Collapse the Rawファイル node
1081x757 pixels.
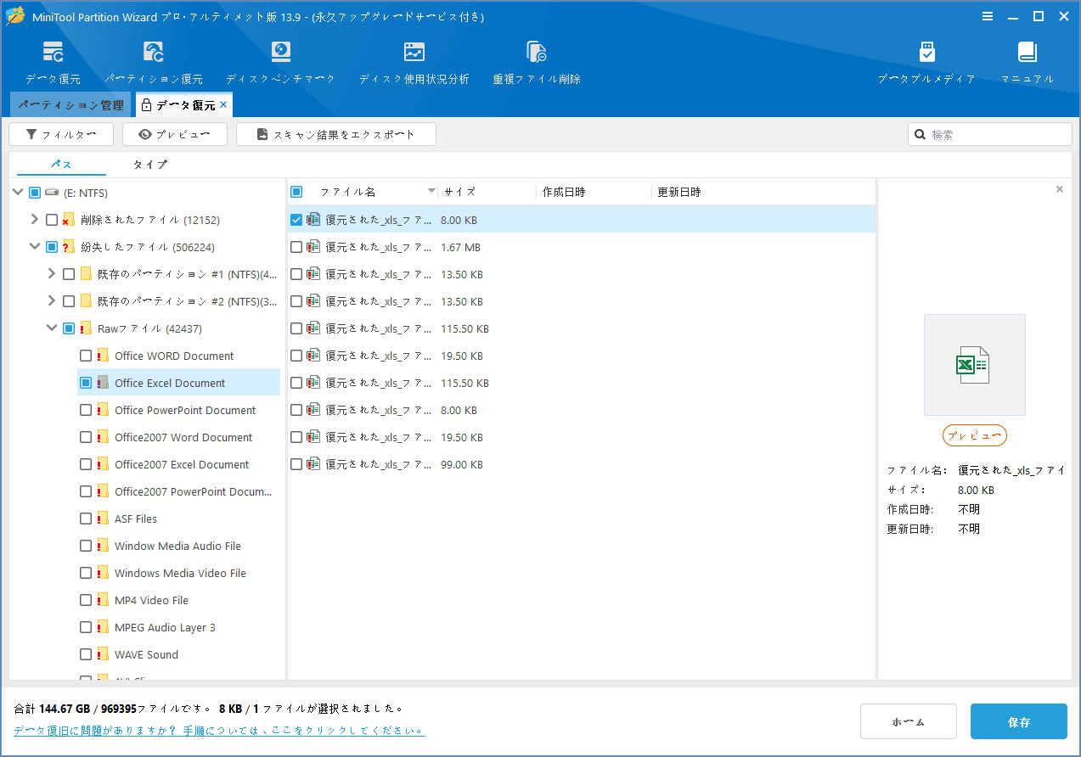[x=52, y=328]
